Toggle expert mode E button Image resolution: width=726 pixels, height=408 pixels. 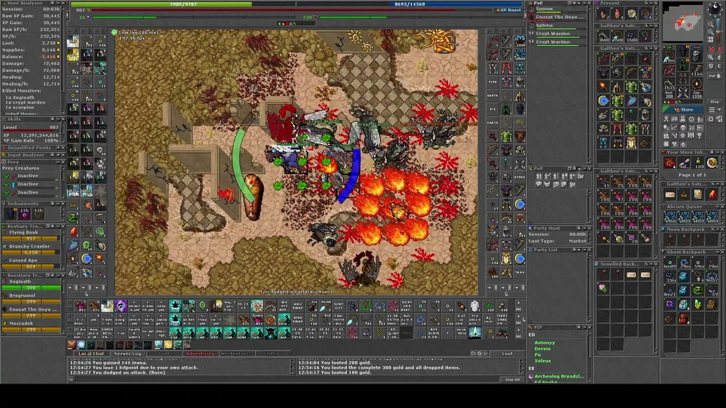pos(719,66)
